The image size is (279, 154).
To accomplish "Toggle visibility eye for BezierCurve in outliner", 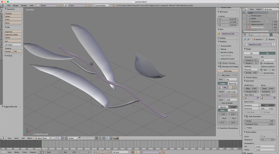I will 269,21.
